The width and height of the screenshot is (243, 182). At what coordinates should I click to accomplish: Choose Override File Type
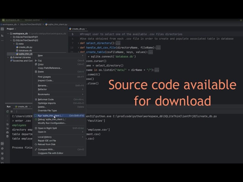59,110
